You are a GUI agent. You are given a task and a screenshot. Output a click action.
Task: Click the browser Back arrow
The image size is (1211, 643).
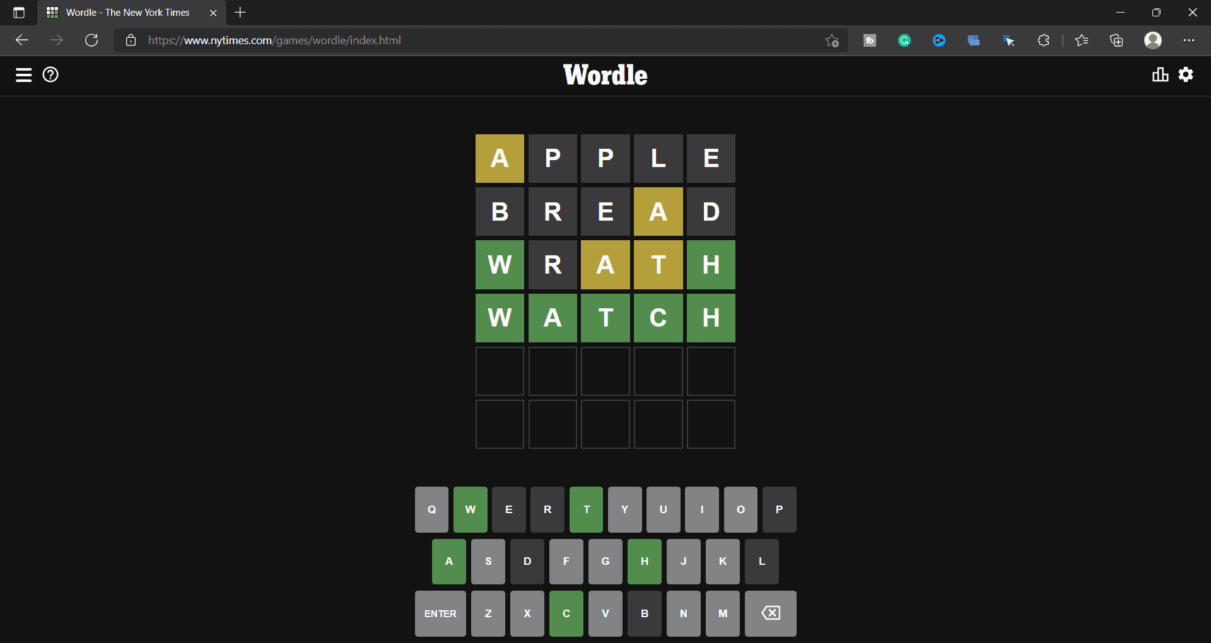point(22,40)
